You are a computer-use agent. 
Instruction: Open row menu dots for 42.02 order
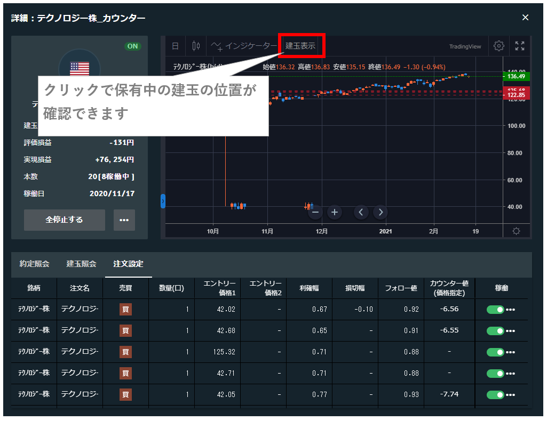pyautogui.click(x=510, y=310)
